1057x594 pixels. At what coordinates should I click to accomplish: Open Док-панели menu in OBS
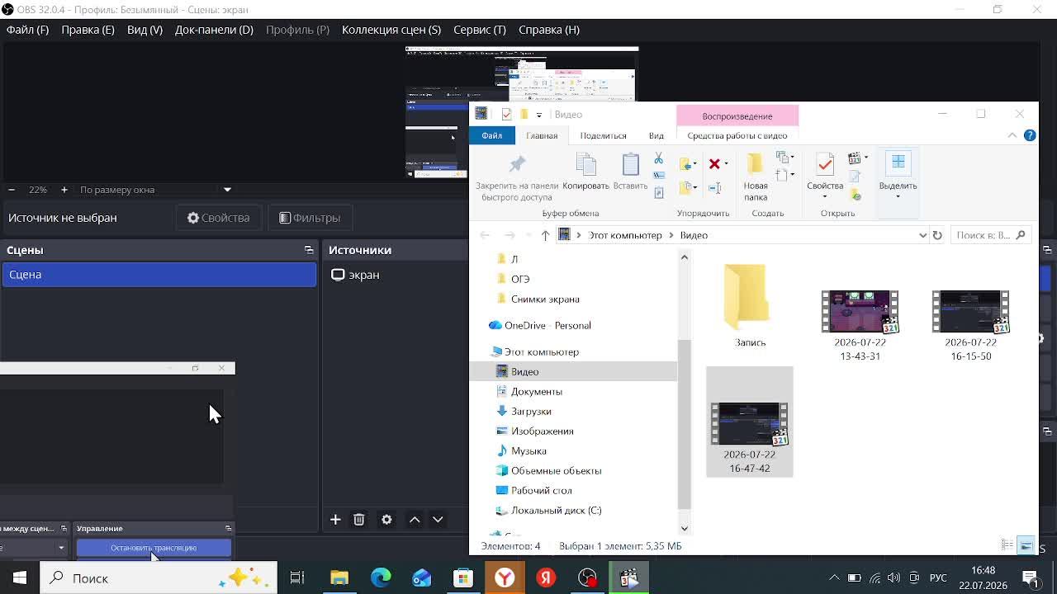[x=214, y=30]
